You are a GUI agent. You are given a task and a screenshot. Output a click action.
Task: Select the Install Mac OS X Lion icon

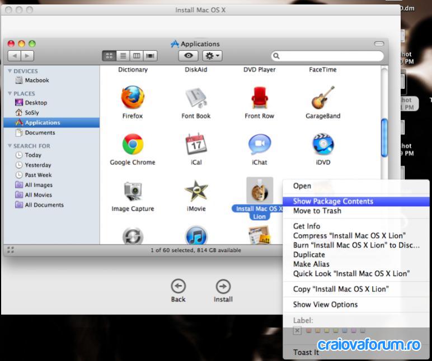click(x=260, y=191)
